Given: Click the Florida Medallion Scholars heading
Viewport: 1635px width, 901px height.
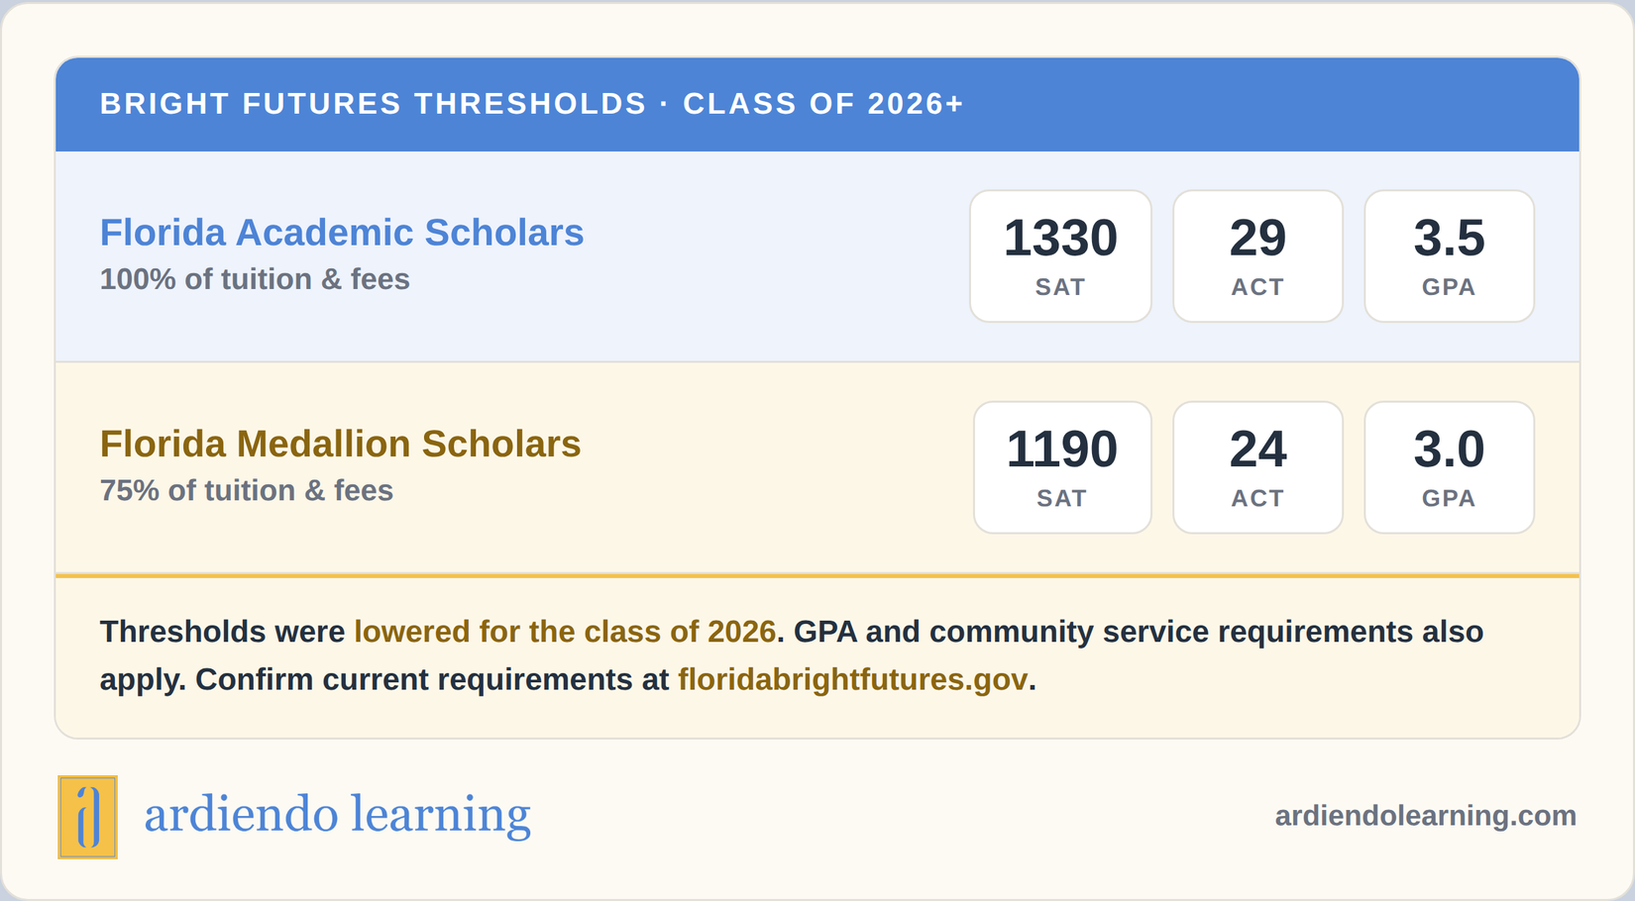Looking at the screenshot, I should click(x=340, y=444).
